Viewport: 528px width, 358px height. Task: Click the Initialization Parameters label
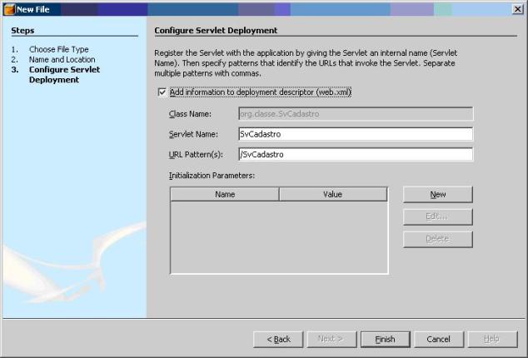212,176
